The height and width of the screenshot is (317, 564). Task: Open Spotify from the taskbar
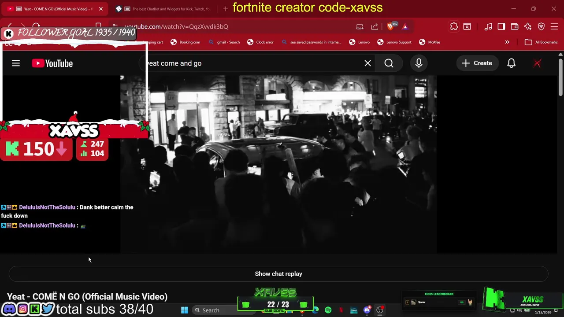(x=328, y=310)
